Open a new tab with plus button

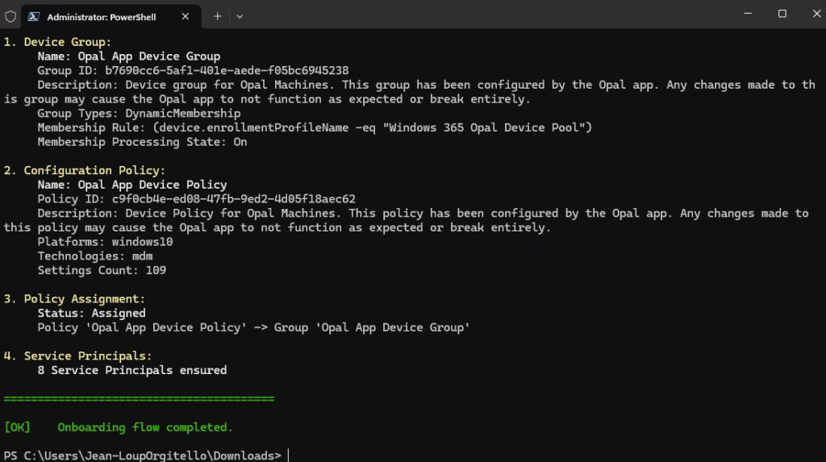coord(217,16)
